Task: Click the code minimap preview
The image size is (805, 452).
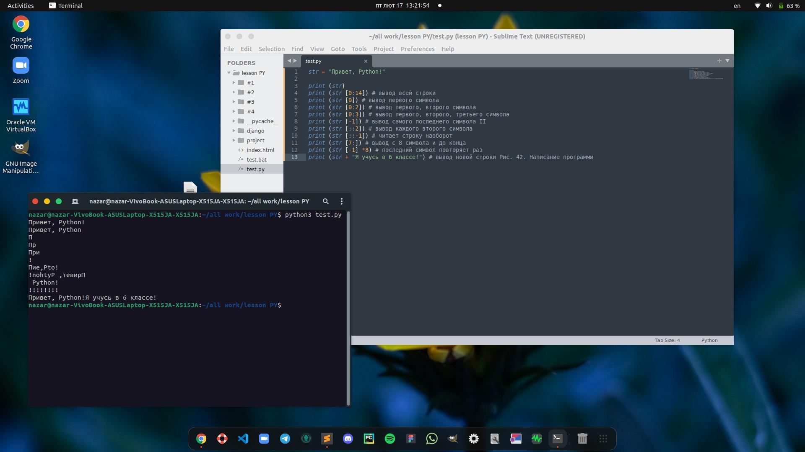Action: point(706,74)
